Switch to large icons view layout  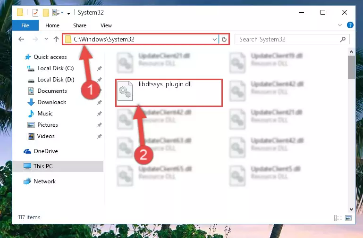pos(348,218)
